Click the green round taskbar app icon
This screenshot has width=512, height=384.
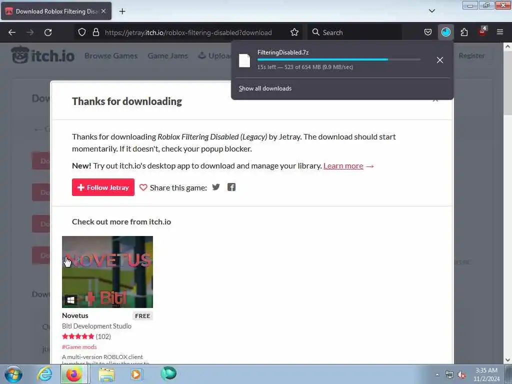(168, 373)
